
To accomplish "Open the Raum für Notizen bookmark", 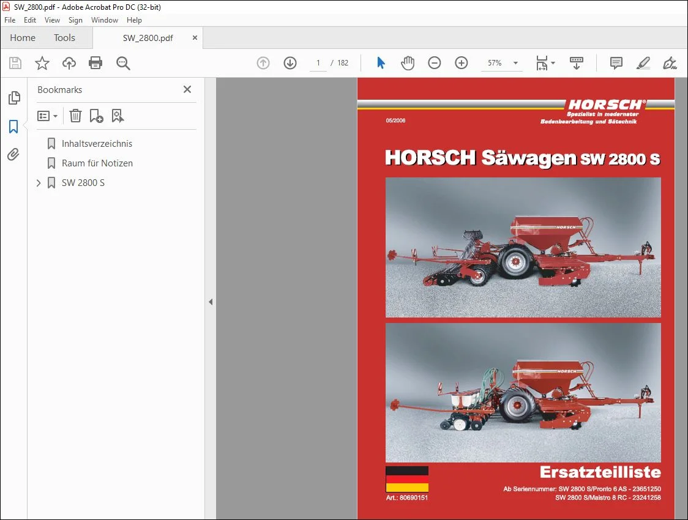I will coord(97,163).
